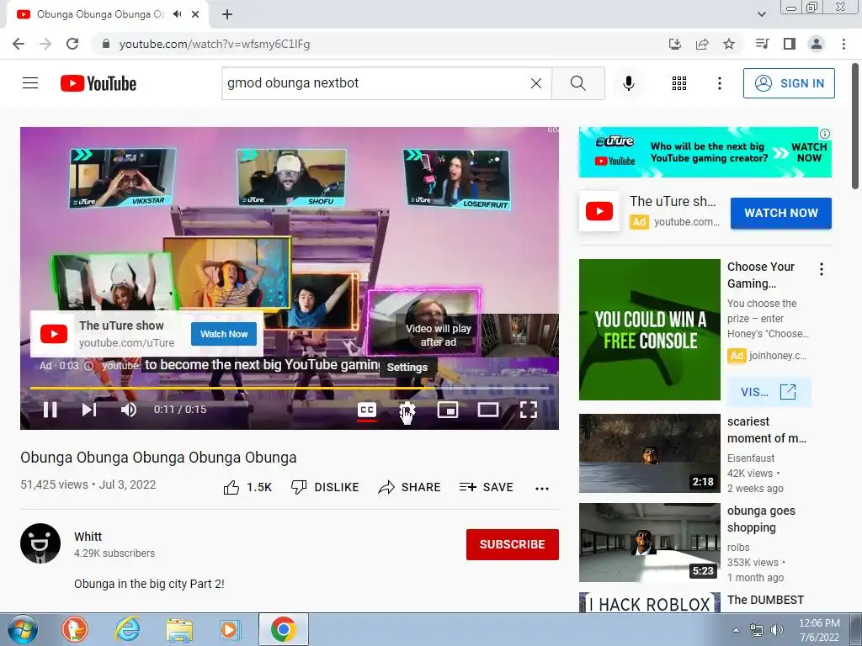Bookmark this tab star icon
Screen dimensions: 862x646
point(729,44)
